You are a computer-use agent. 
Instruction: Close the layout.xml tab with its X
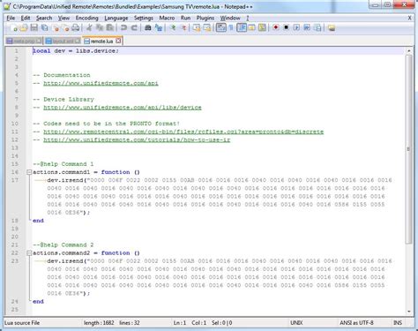click(x=78, y=41)
